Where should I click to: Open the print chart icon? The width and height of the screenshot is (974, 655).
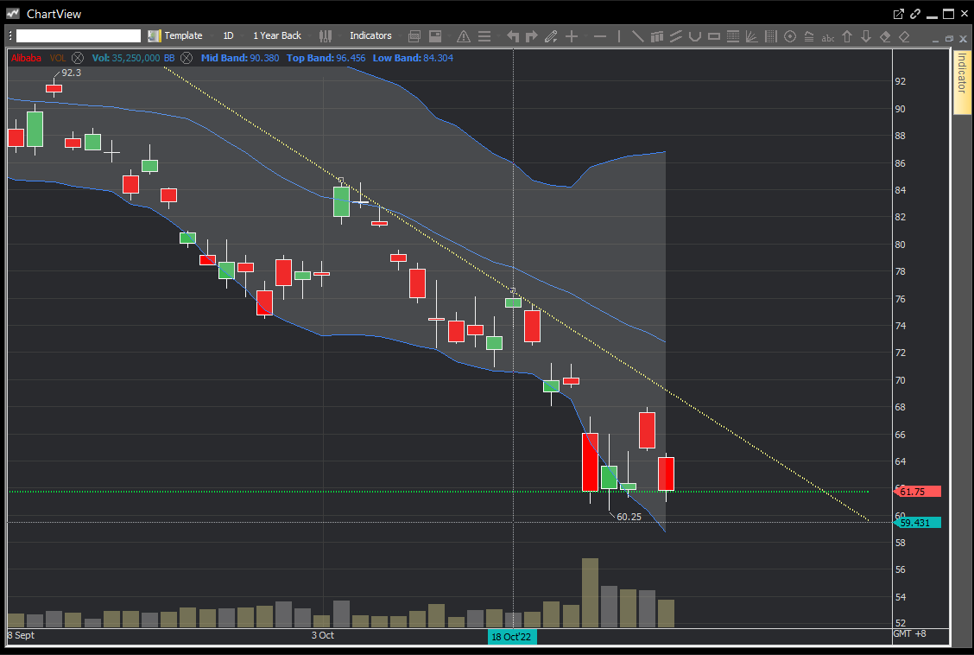(x=414, y=36)
